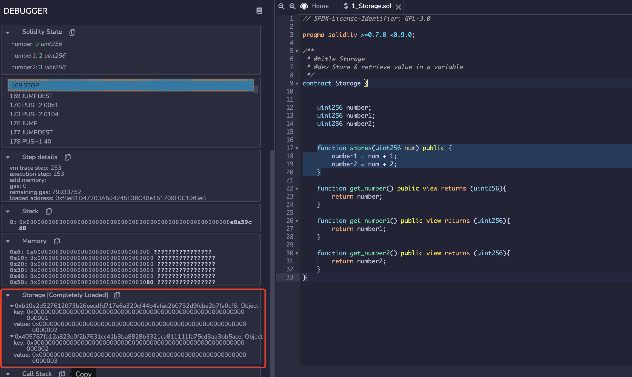This screenshot has height=377, width=632.
Task: Click the remaining gas 79933752 line
Action: tap(45, 192)
